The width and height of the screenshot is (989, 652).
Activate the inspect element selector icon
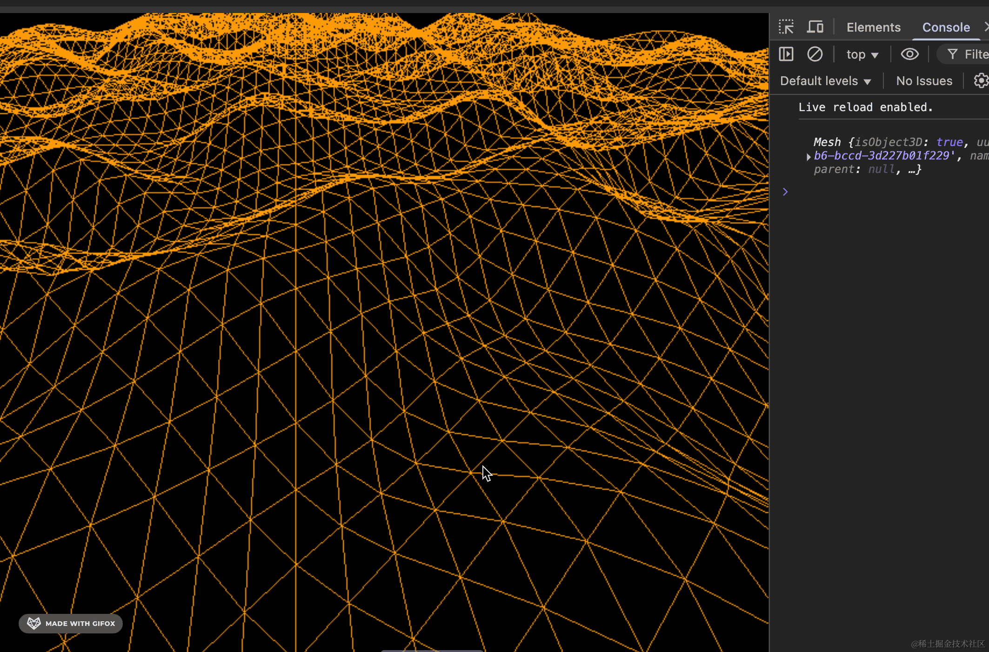pyautogui.click(x=786, y=27)
